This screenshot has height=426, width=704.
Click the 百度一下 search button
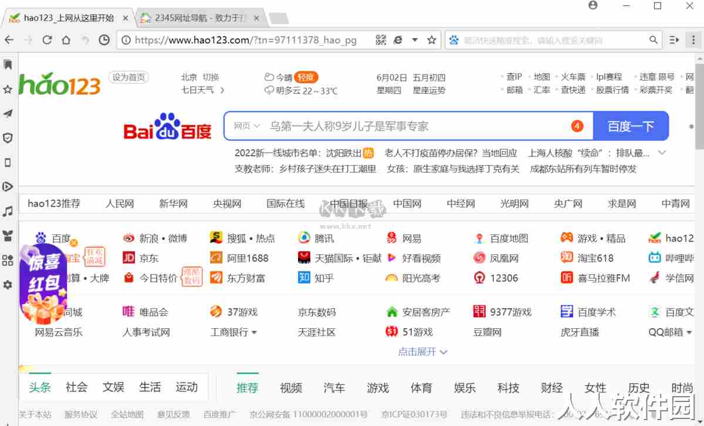631,126
